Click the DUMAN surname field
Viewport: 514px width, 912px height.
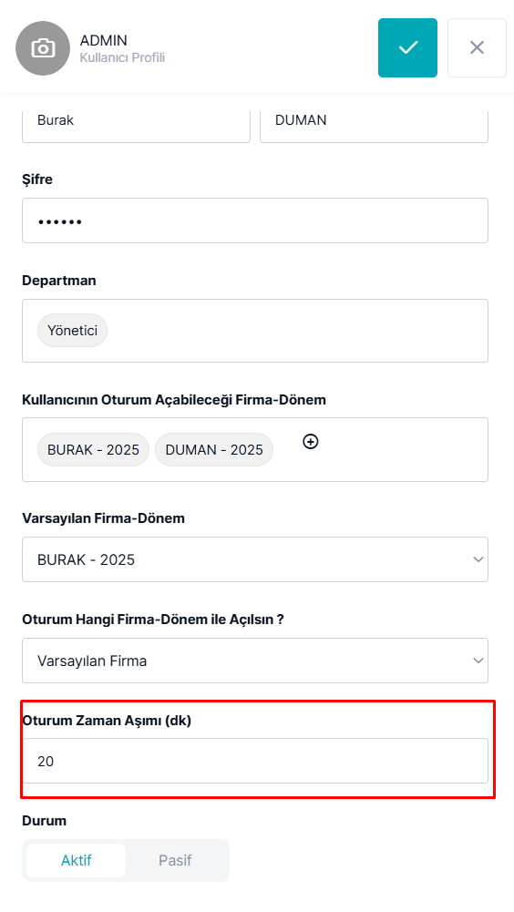click(374, 123)
